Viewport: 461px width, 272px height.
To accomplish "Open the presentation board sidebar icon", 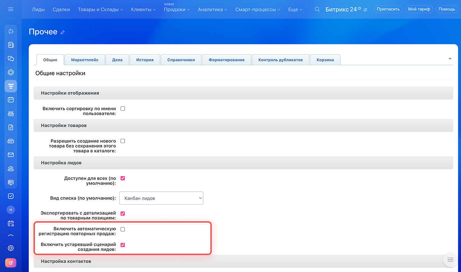I will (11, 182).
